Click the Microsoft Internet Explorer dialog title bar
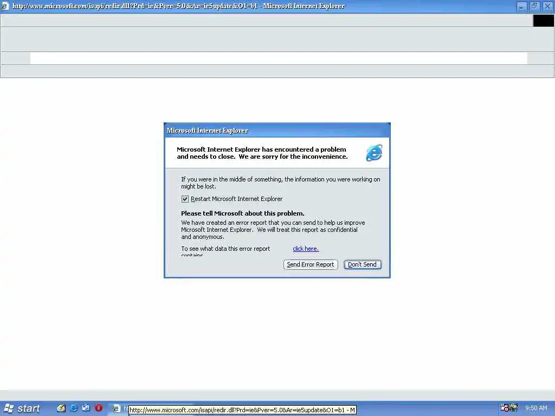Screen dimensions: 555x416 point(277,131)
